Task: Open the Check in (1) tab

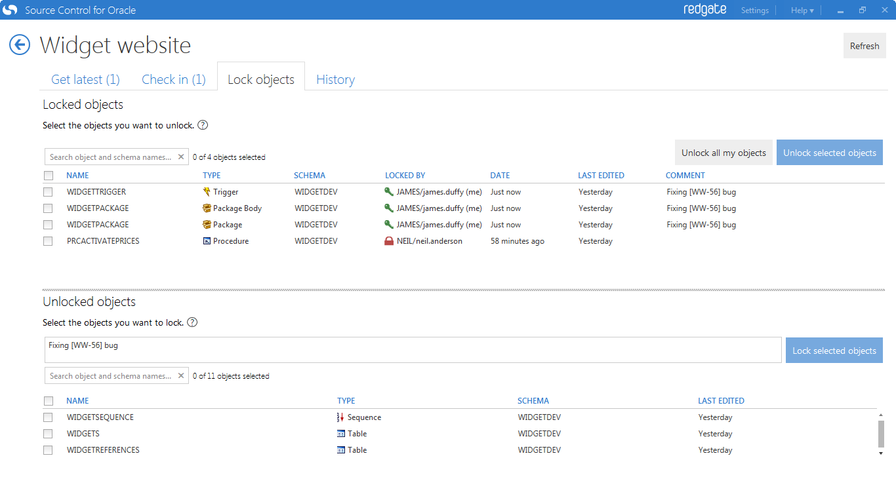Action: pyautogui.click(x=174, y=79)
